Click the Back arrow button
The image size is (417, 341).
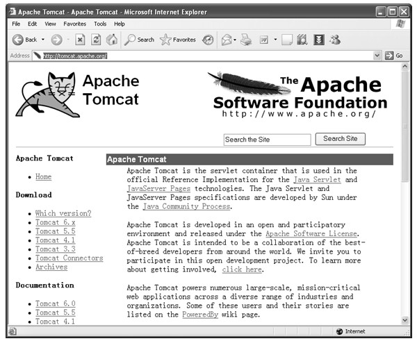(18, 40)
